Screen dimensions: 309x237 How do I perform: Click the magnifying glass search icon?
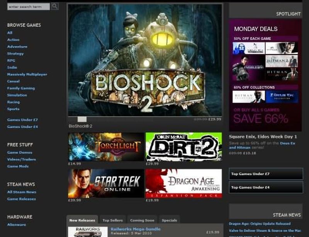point(55,6)
